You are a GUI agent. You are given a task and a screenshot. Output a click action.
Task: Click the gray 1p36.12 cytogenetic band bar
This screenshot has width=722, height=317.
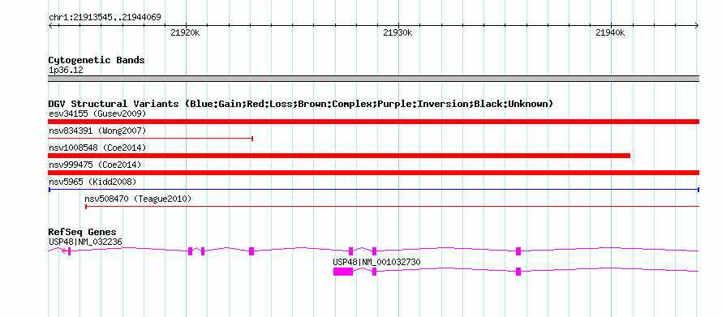coord(373,79)
